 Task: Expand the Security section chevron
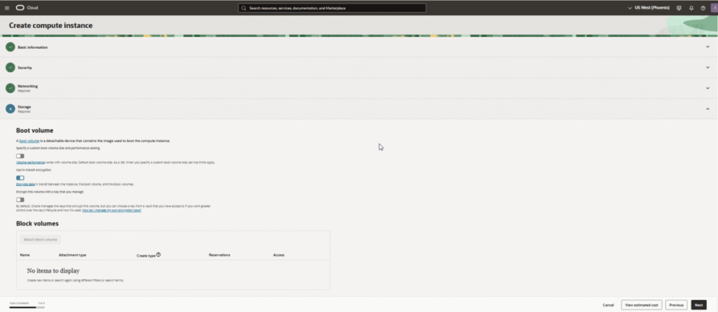707,68
